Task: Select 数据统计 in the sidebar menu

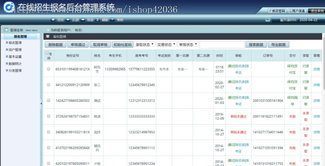Action: click(15, 64)
